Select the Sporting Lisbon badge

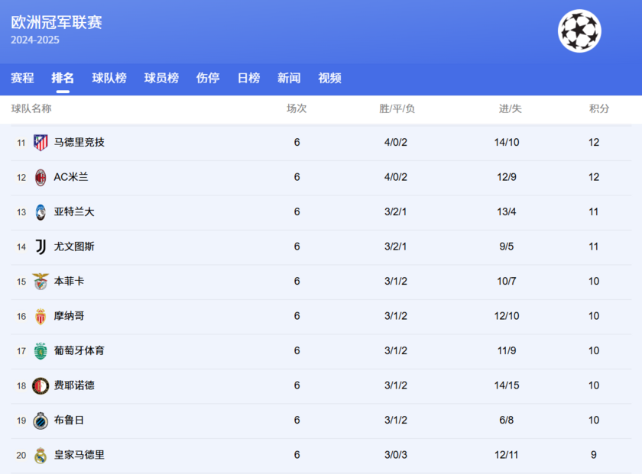click(x=40, y=350)
